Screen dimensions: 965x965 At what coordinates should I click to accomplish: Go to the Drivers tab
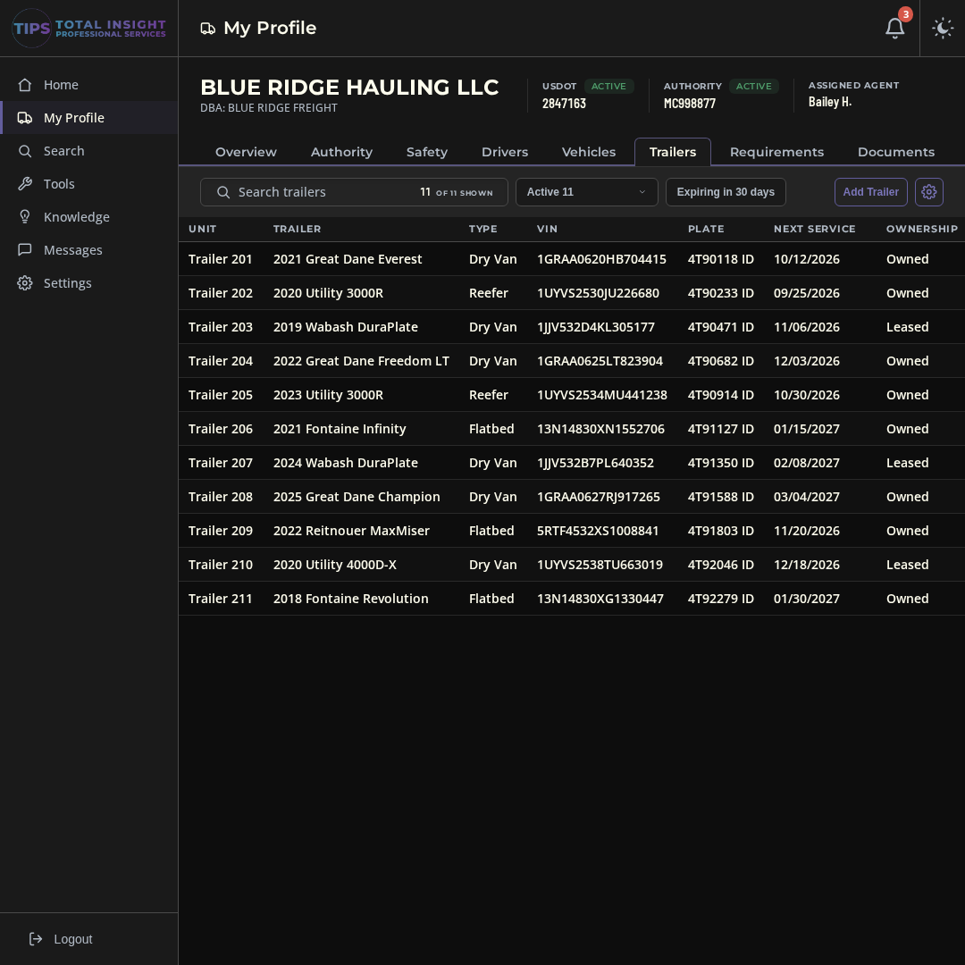tap(505, 152)
